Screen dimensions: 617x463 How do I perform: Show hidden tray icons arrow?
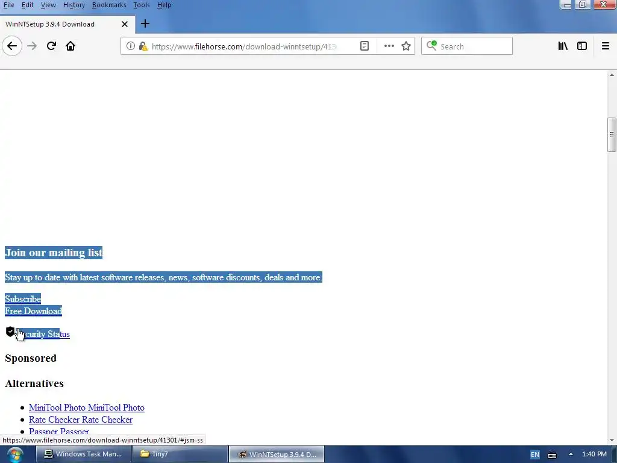pyautogui.click(x=571, y=455)
